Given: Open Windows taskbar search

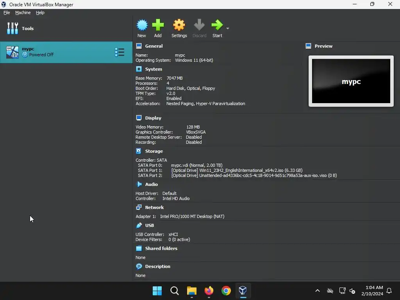Looking at the screenshot, I should 175,291.
